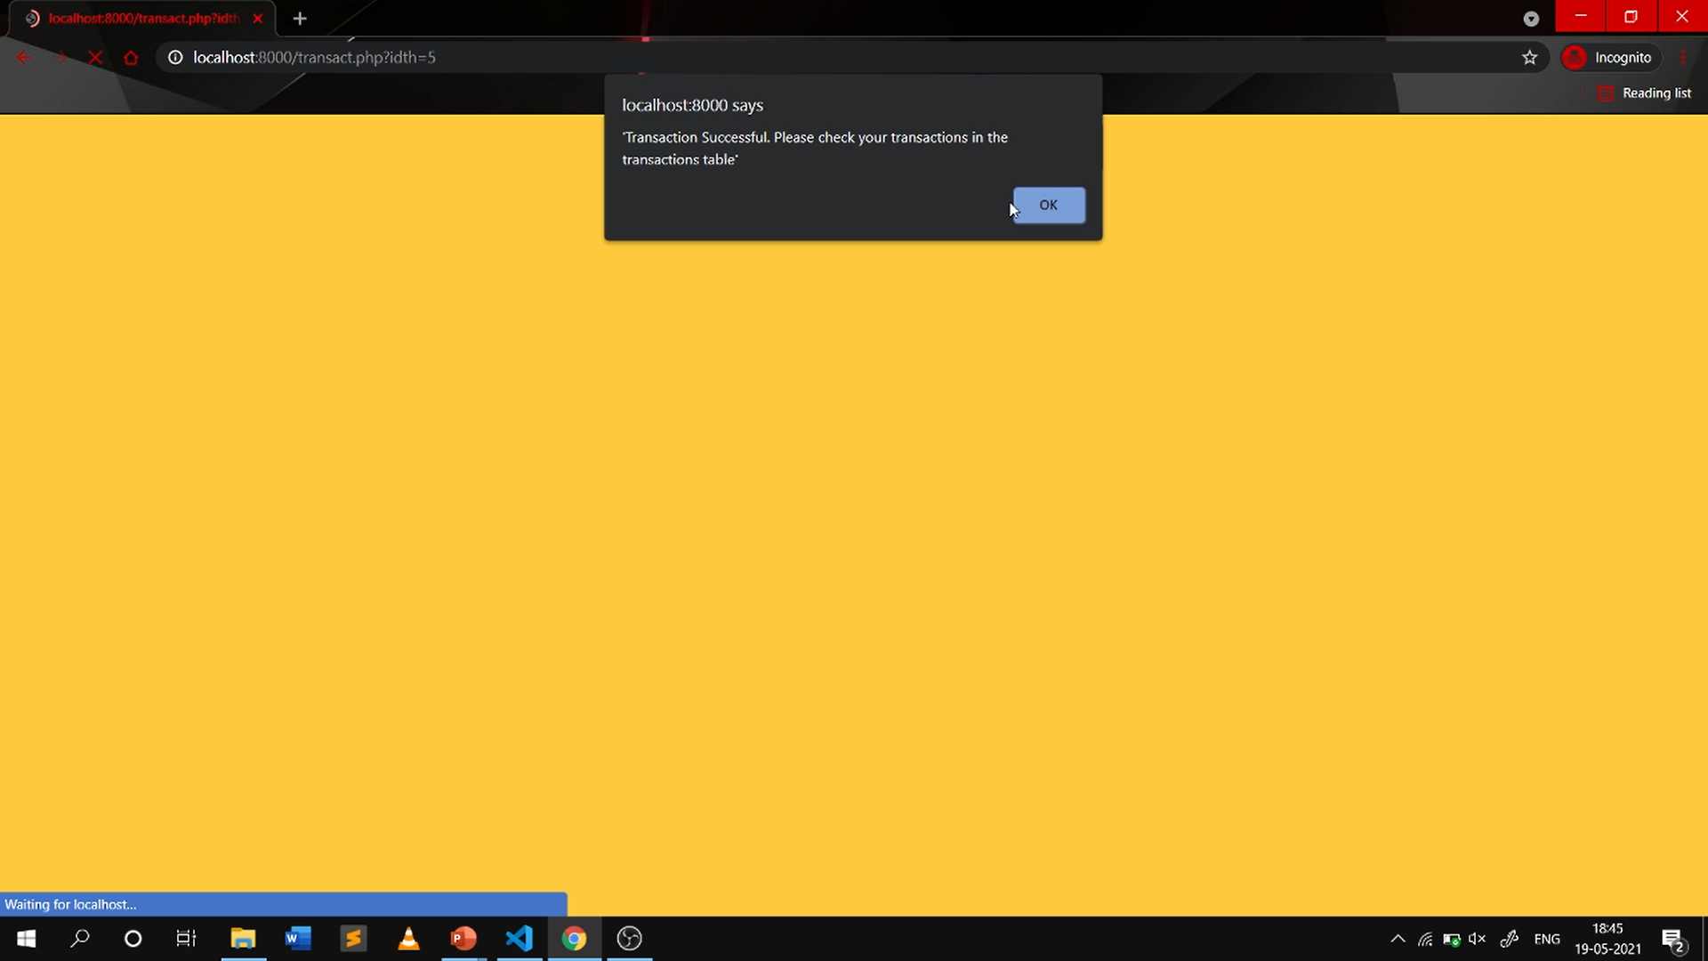Launch OBS Studio from taskbar
The width and height of the screenshot is (1708, 961).
point(630,939)
